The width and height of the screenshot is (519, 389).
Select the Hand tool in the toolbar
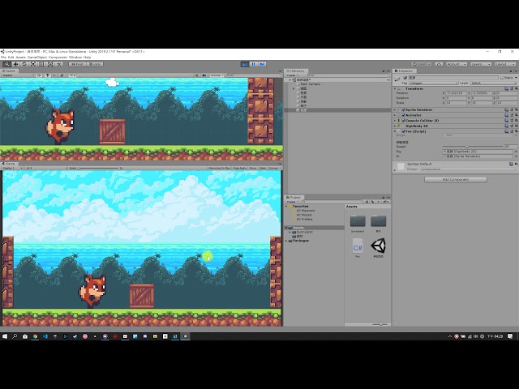coord(6,64)
